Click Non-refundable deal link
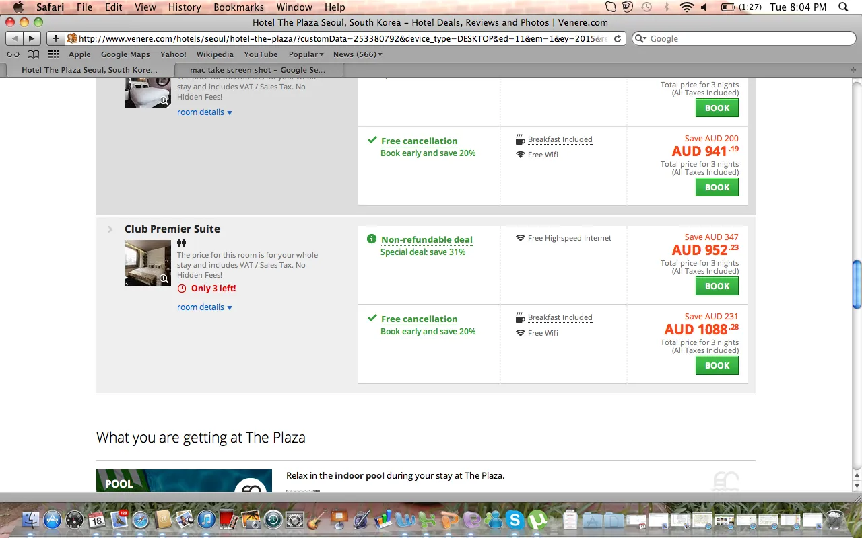Image resolution: width=862 pixels, height=538 pixels. click(427, 239)
